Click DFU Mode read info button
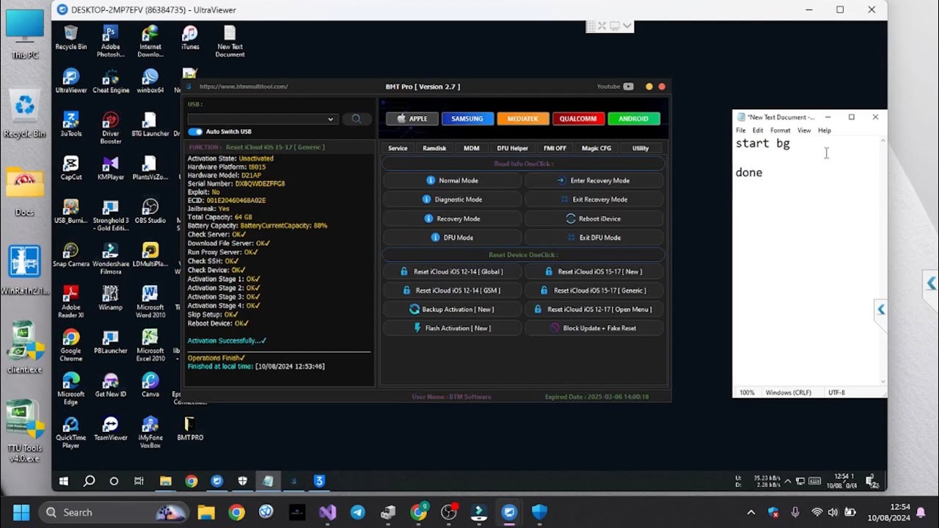The width and height of the screenshot is (939, 528). [452, 238]
